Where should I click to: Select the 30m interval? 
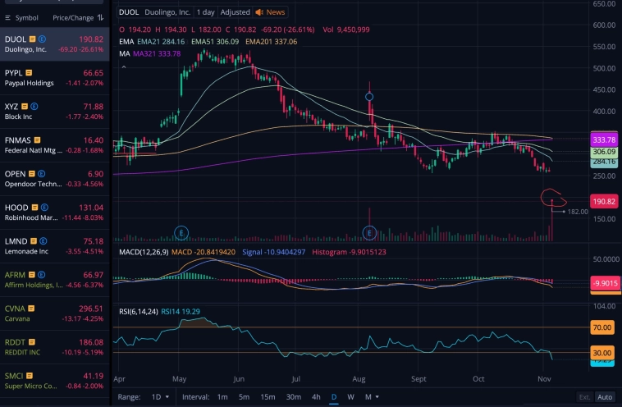click(294, 396)
